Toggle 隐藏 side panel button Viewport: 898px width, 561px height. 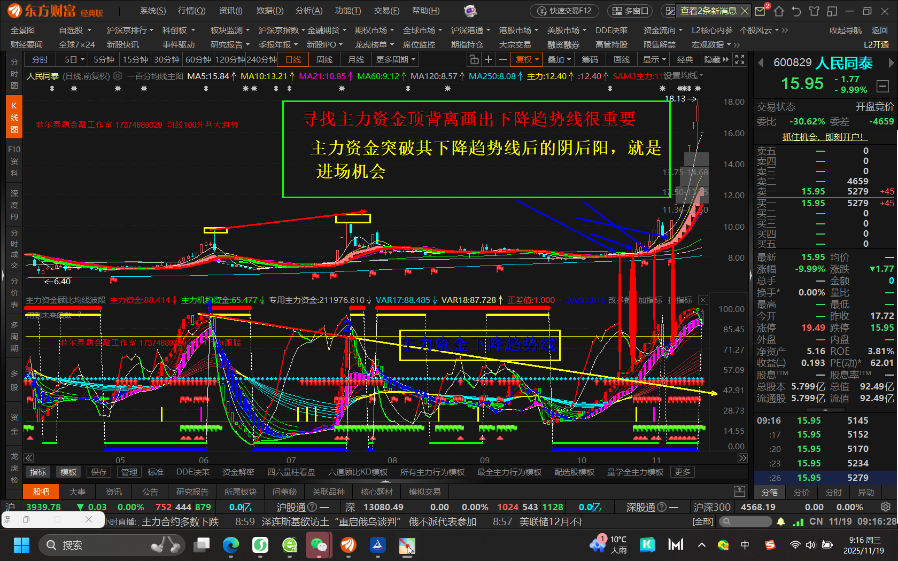click(716, 59)
